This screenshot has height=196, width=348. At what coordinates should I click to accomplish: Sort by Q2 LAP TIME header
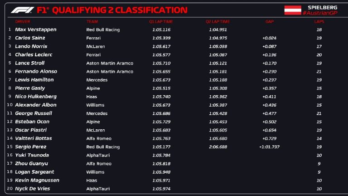click(217, 21)
